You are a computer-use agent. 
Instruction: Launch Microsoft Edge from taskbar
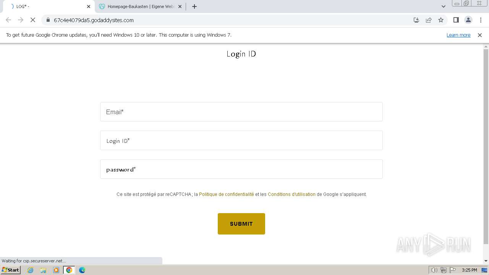[x=82, y=270]
